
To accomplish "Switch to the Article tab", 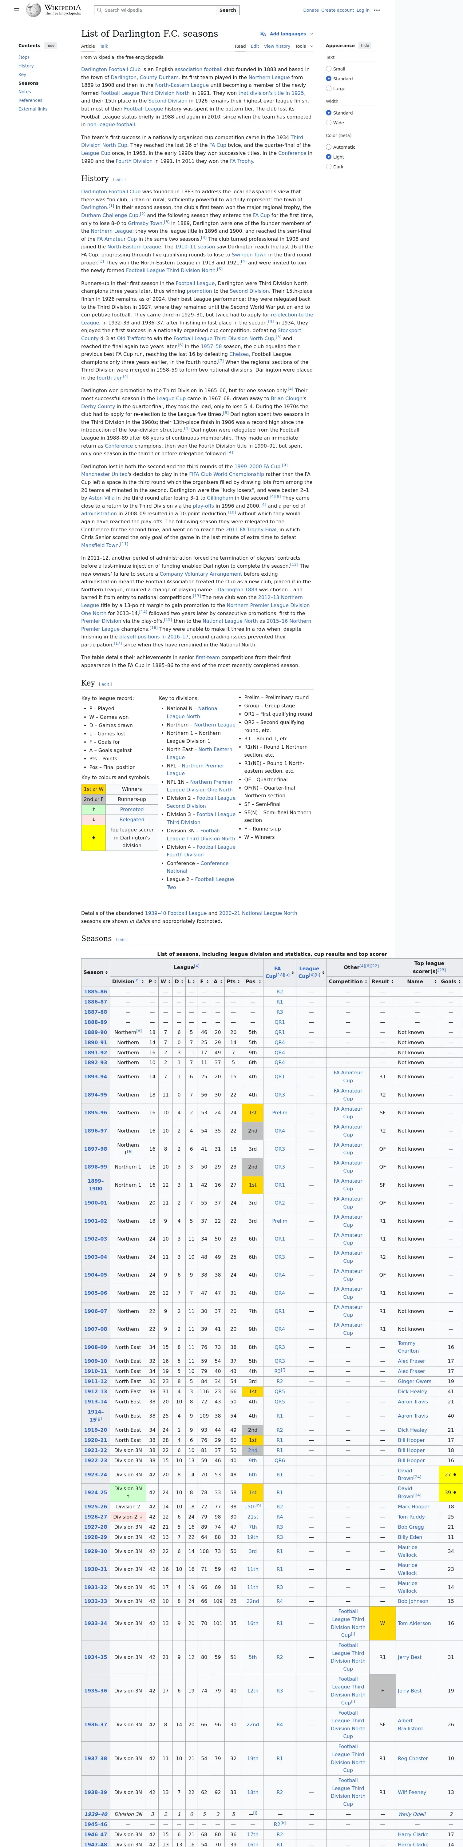I will click(88, 46).
